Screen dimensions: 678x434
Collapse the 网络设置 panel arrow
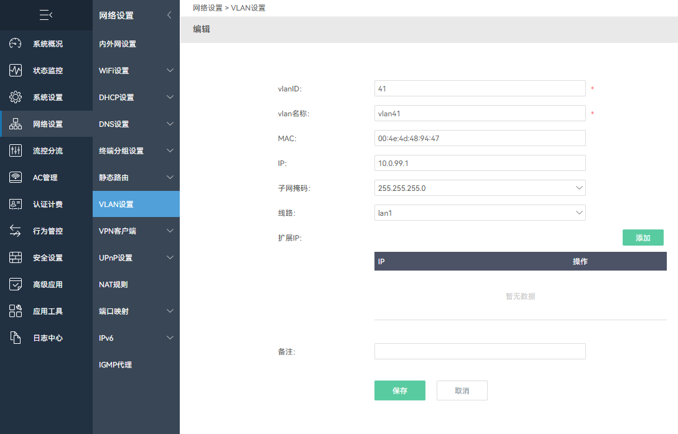coord(169,16)
